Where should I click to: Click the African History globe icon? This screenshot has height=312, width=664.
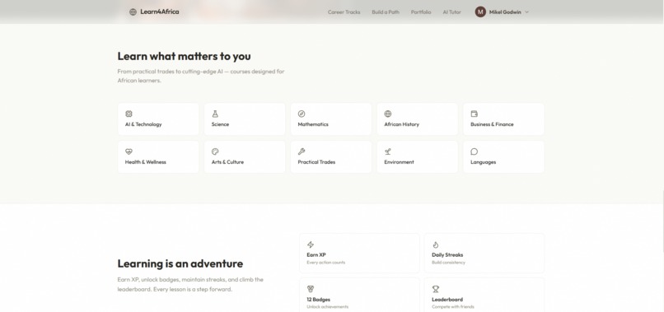coord(388,114)
